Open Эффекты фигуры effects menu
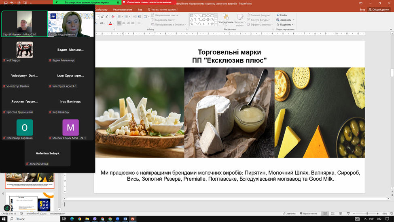 coord(260,25)
